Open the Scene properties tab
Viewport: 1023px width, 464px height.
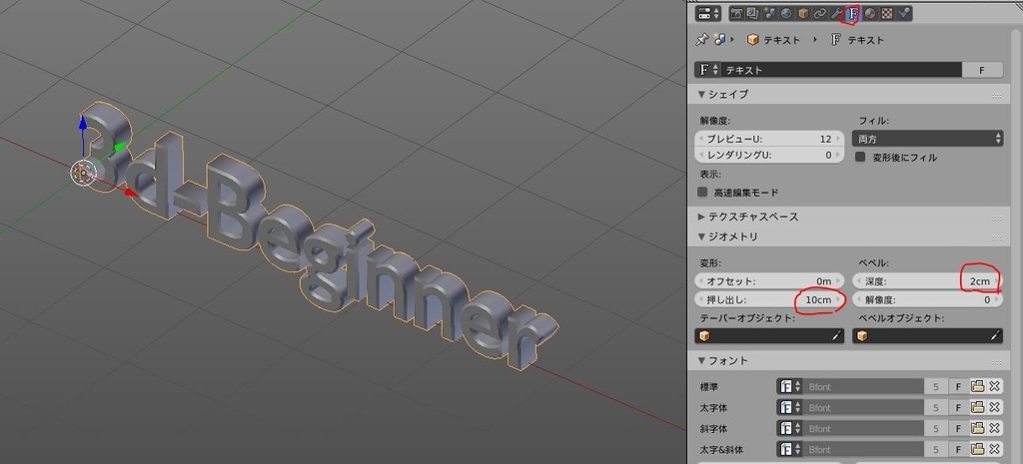click(769, 13)
